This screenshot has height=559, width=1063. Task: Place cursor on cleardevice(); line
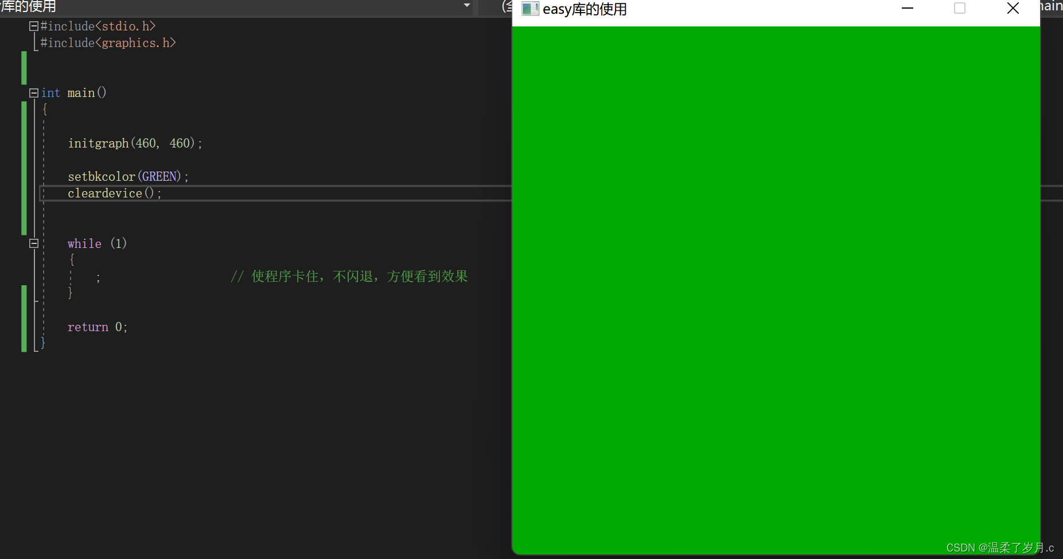point(115,193)
